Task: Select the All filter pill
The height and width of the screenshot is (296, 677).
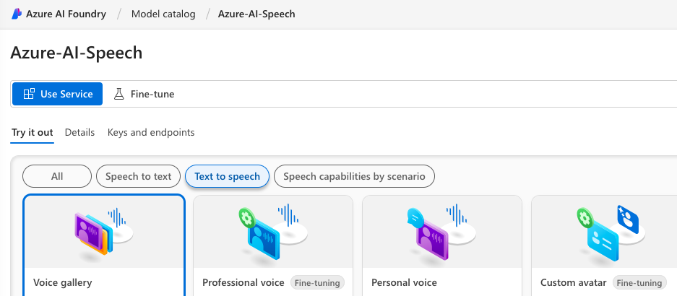Action: tap(57, 176)
